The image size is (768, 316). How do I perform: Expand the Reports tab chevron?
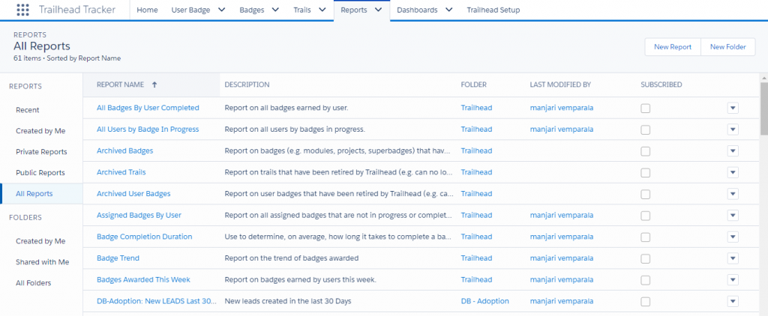(x=378, y=10)
